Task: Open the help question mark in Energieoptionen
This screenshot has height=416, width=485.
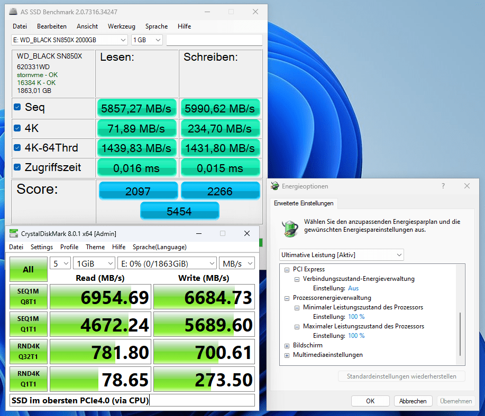Action: (x=443, y=186)
